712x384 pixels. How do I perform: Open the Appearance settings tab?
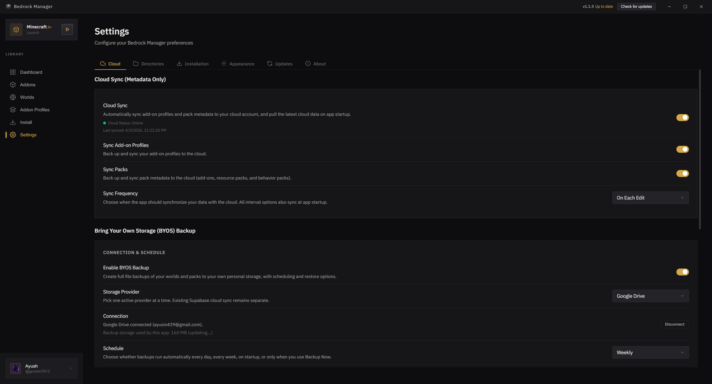point(238,64)
